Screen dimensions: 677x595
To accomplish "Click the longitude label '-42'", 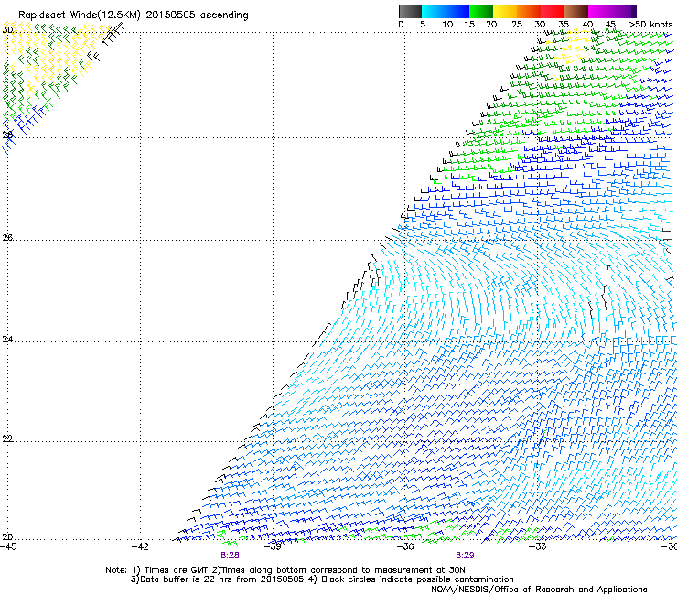I will (x=140, y=546).
